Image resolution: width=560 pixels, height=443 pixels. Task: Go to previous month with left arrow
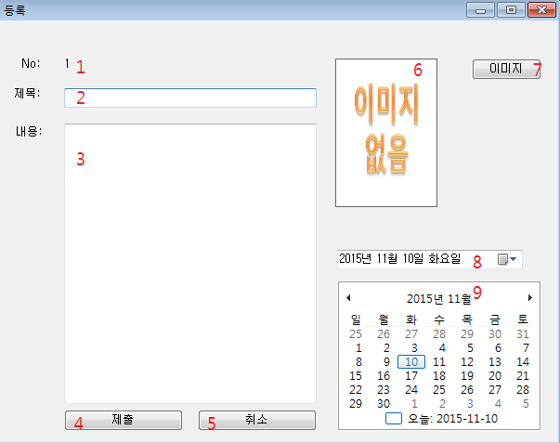coord(348,297)
